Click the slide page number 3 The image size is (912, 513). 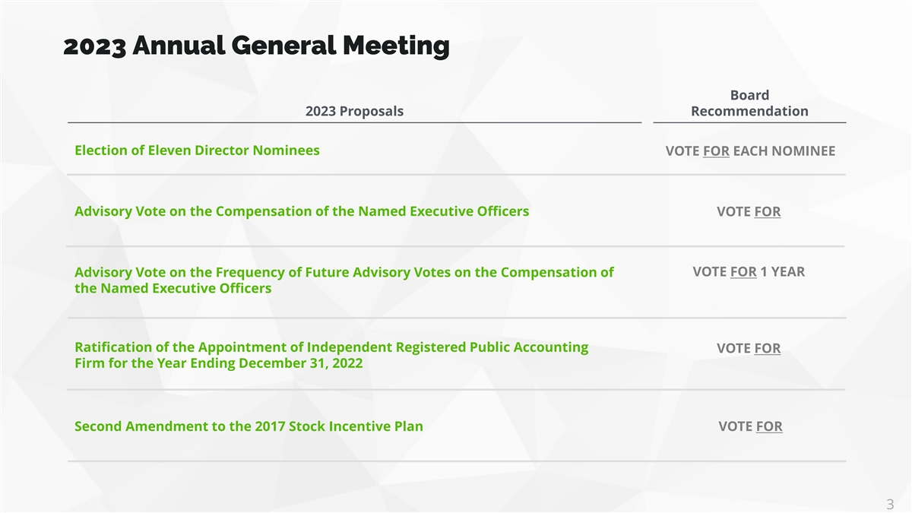click(890, 505)
